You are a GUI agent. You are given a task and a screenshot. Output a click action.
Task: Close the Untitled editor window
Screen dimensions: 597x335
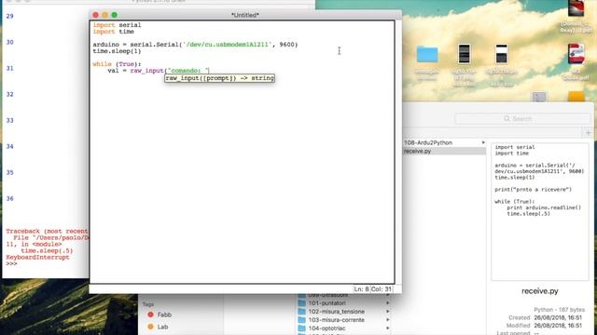95,15
